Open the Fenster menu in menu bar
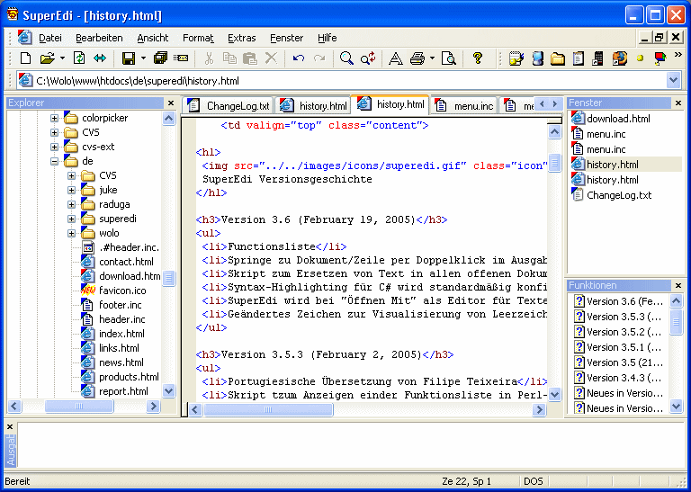Screen dimensions: 691x492 [287, 38]
